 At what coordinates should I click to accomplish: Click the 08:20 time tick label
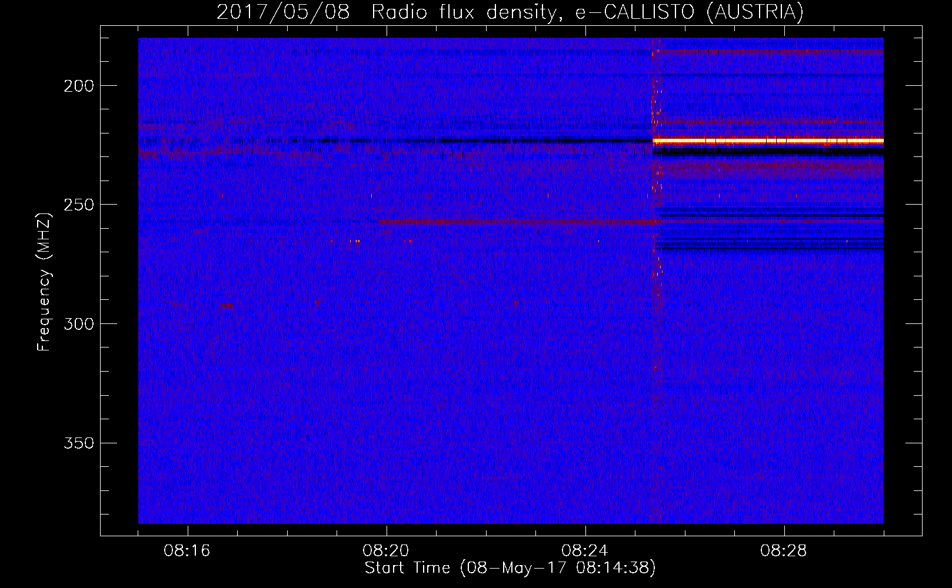[x=386, y=551]
